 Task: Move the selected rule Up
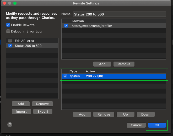click(x=126, y=114)
